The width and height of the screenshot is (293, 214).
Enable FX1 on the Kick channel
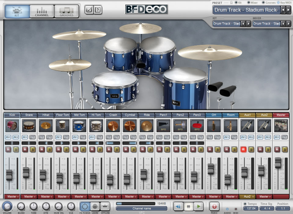[8, 137]
